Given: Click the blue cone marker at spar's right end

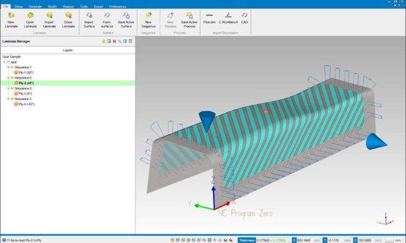Looking at the screenshot, I should click(x=376, y=141).
